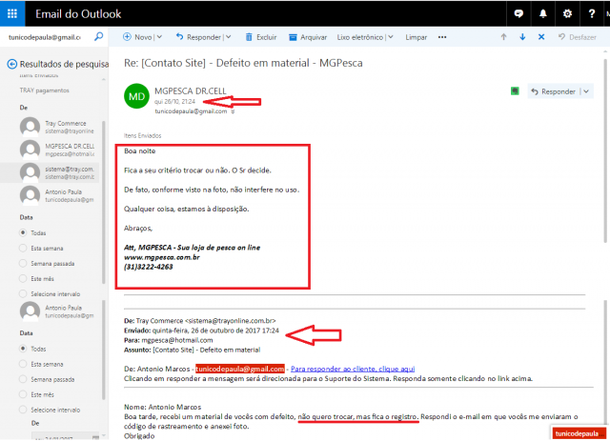Click Lixo eletrônico in toolbar

coord(360,37)
